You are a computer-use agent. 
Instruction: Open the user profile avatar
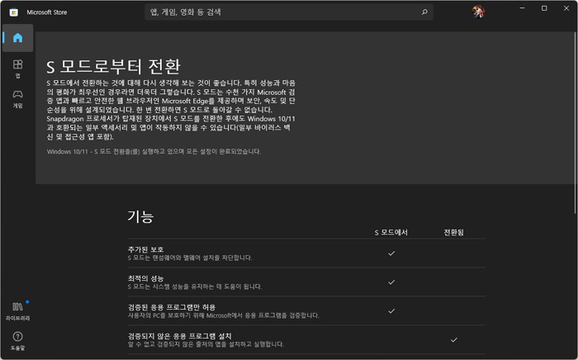pos(478,12)
